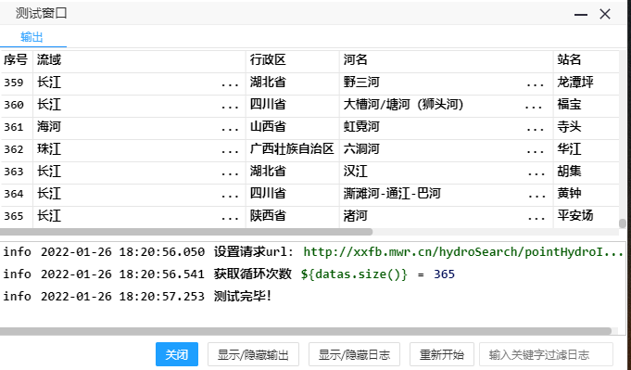Open the ... button in 河名 cell of row 363
Image resolution: width=631 pixels, height=370 pixels.
pos(536,173)
